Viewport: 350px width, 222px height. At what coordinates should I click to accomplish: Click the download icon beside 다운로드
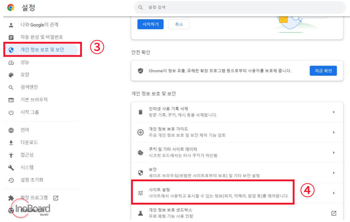(x=11, y=142)
